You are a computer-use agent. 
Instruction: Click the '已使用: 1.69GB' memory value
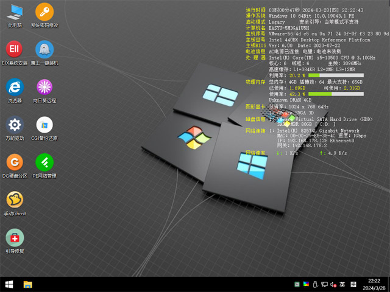[287, 88]
